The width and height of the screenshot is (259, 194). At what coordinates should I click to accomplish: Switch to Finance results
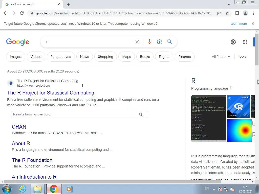coord(185,57)
